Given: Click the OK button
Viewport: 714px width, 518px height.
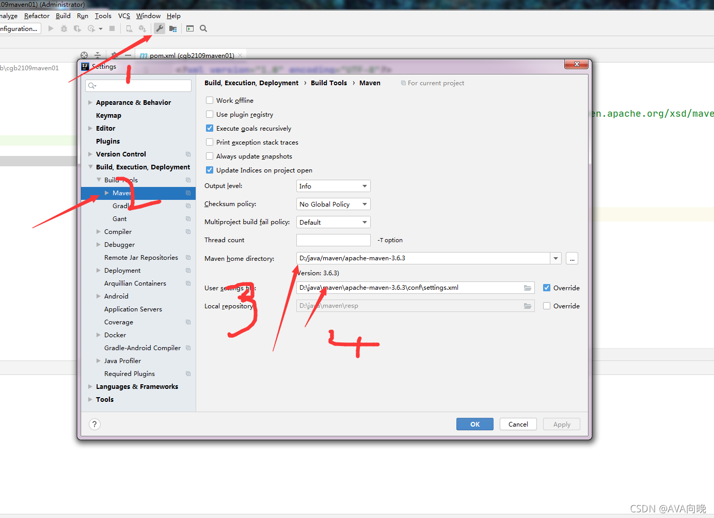Looking at the screenshot, I should coord(475,424).
